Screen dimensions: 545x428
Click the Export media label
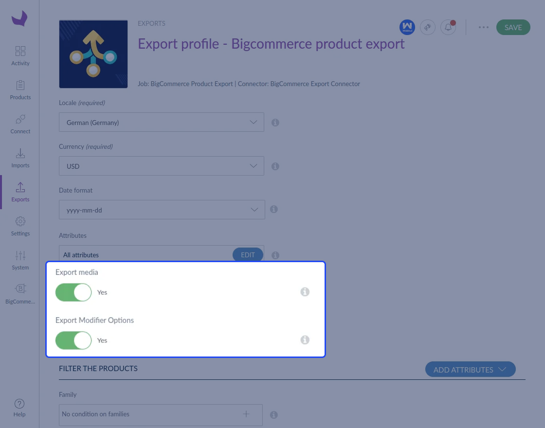point(77,272)
